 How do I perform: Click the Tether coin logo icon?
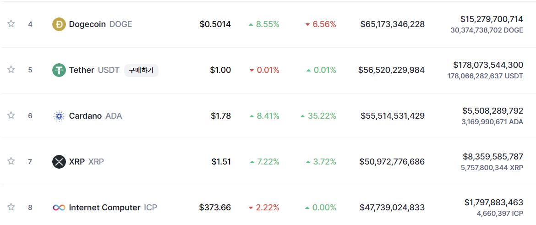(x=59, y=70)
